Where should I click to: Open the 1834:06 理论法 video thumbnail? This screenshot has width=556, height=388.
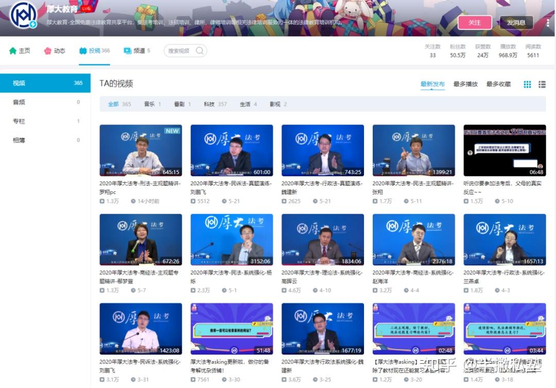323,239
